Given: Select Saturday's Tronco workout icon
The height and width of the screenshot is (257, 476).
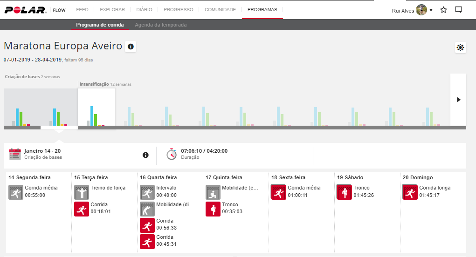Looking at the screenshot, I should tap(344, 192).
